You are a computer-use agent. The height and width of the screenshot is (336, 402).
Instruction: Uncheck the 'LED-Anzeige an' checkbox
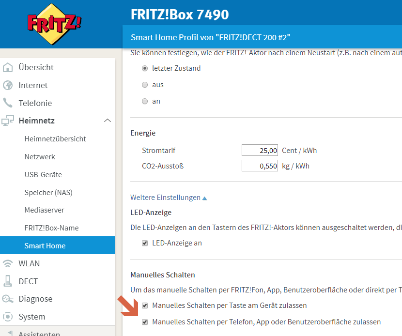[x=145, y=243]
